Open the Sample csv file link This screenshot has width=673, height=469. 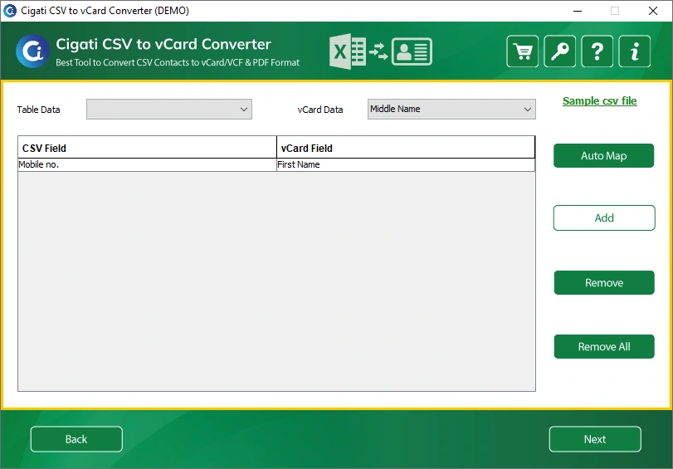click(x=600, y=101)
